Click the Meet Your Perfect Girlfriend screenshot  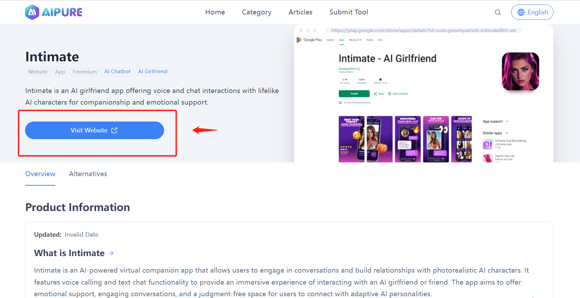pyautogui.click(x=351, y=139)
